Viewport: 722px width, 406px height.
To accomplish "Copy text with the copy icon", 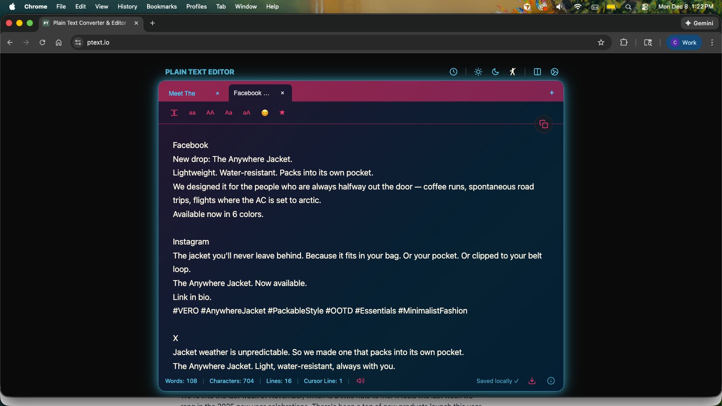I will tap(544, 124).
